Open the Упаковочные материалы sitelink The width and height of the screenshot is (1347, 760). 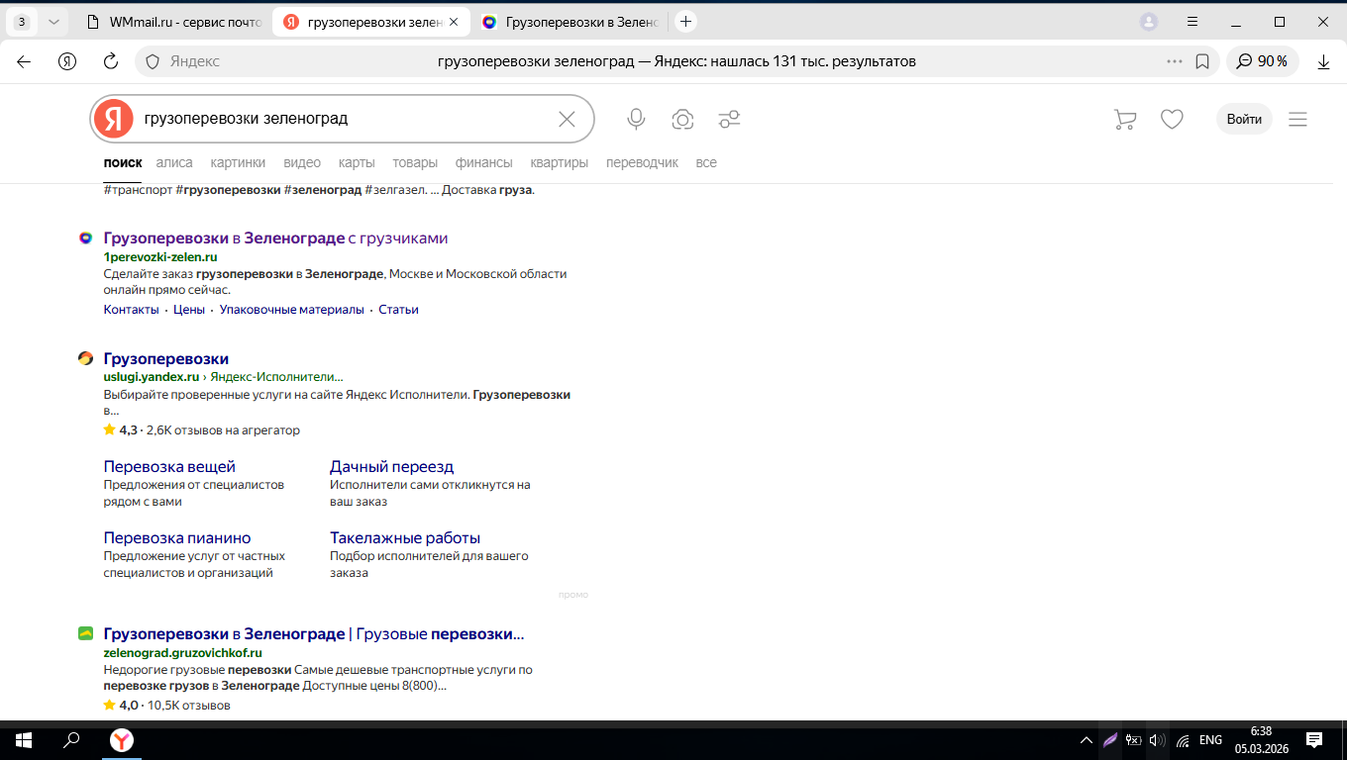coord(292,310)
